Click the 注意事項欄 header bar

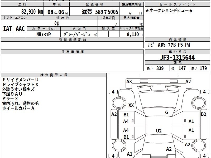[x=72, y=52]
